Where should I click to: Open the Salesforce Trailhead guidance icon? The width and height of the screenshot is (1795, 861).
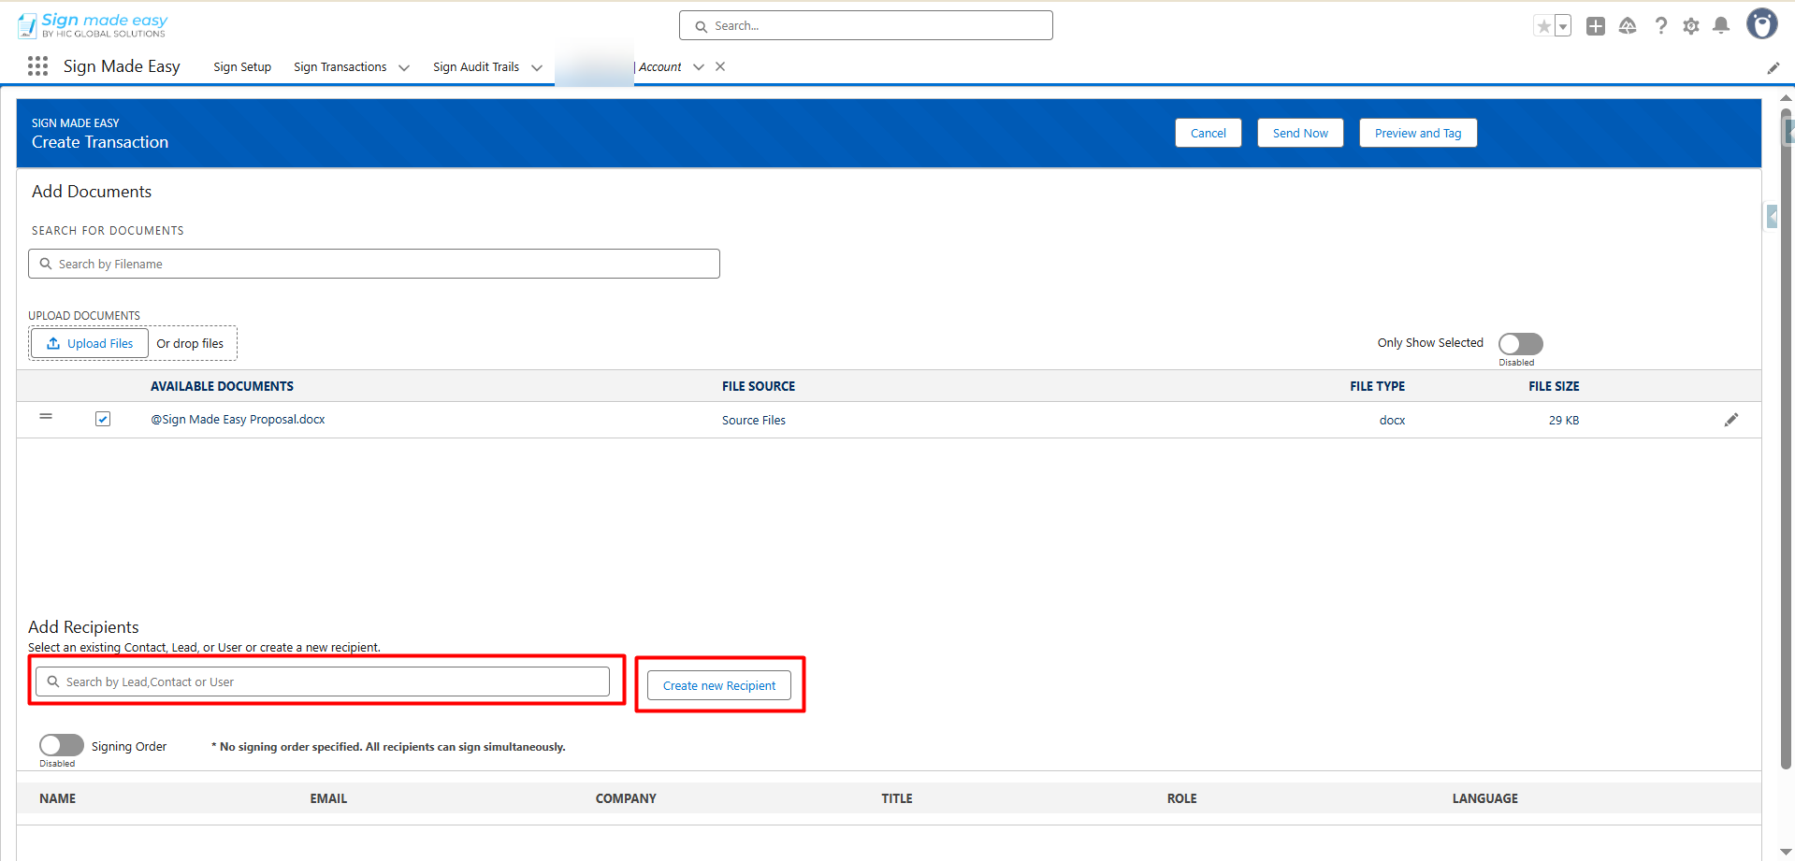pyautogui.click(x=1628, y=26)
